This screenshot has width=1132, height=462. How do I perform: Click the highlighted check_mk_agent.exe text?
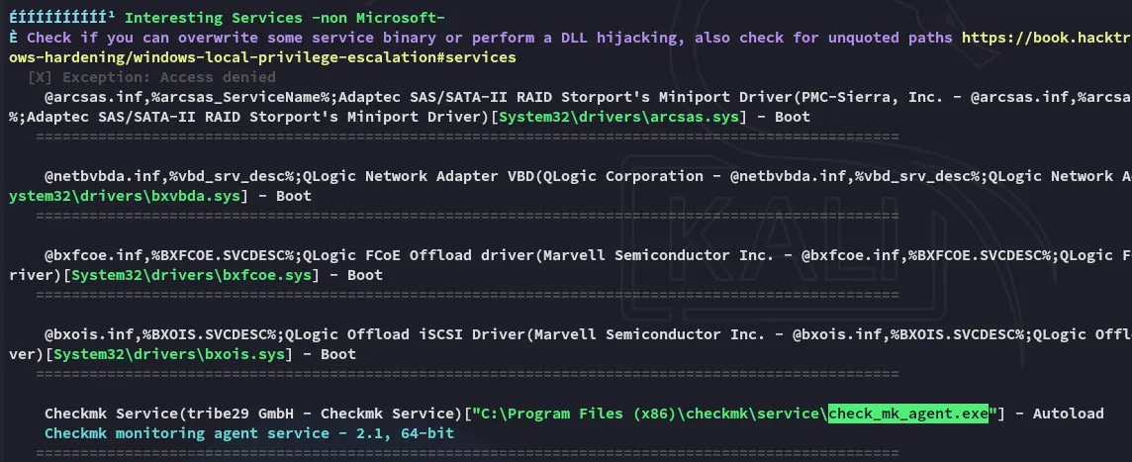pos(909,414)
